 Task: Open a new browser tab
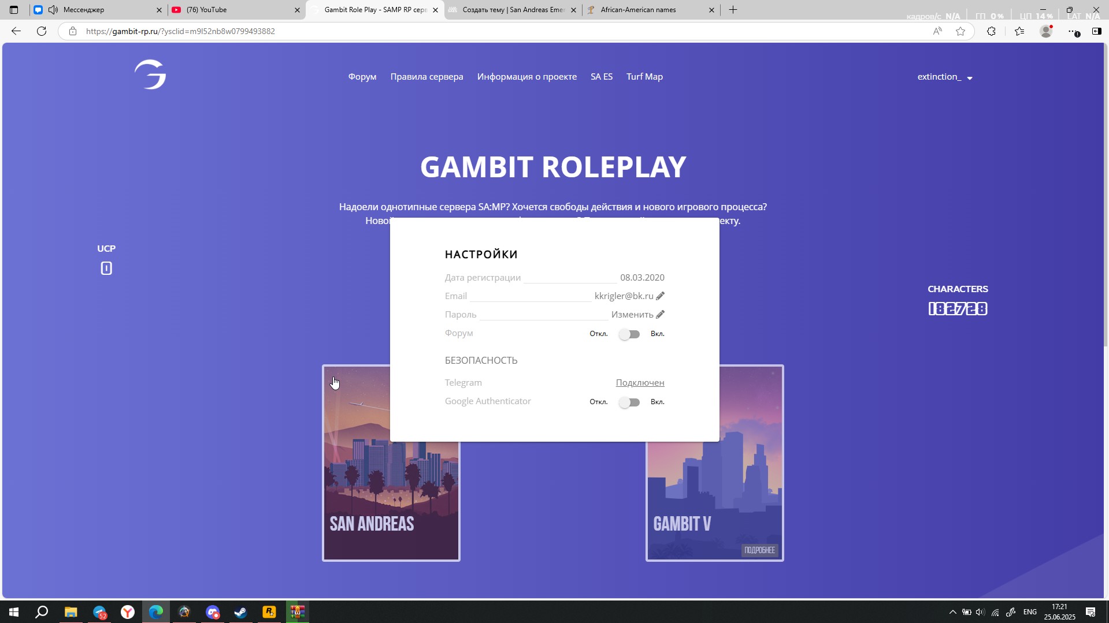[733, 10]
